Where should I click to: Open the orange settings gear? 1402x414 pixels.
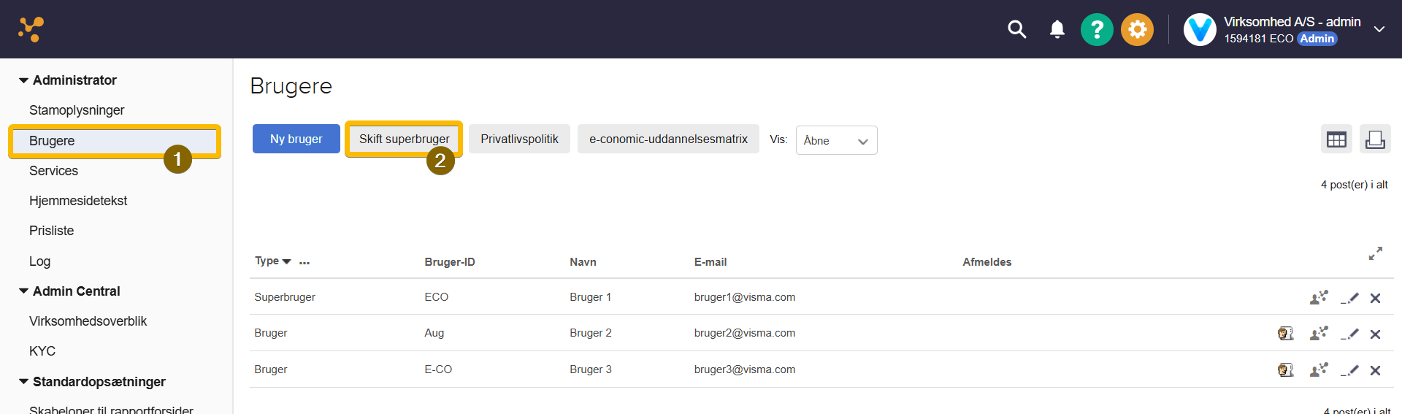pyautogui.click(x=1137, y=30)
